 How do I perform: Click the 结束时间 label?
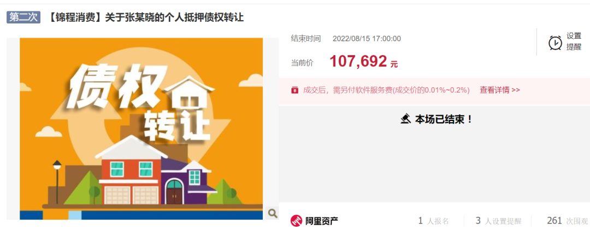(306, 39)
